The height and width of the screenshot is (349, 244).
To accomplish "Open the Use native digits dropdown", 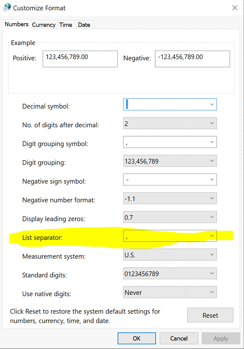I will 212,292.
